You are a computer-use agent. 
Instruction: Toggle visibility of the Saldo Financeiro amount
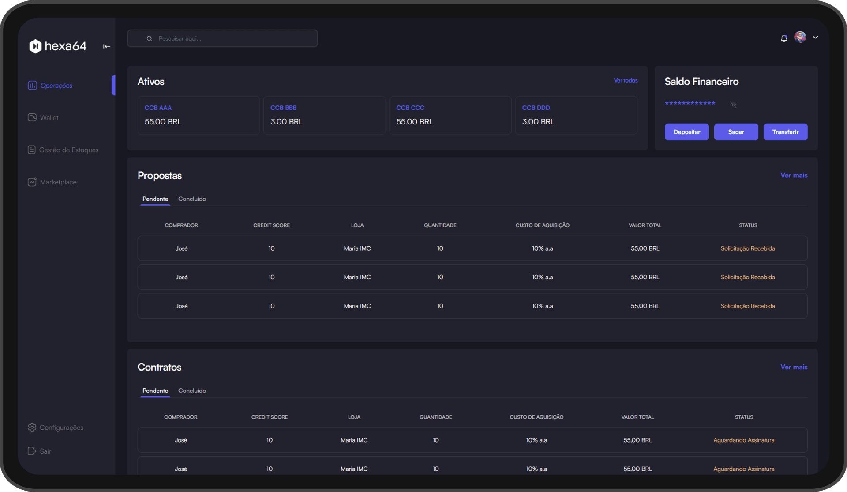click(733, 105)
